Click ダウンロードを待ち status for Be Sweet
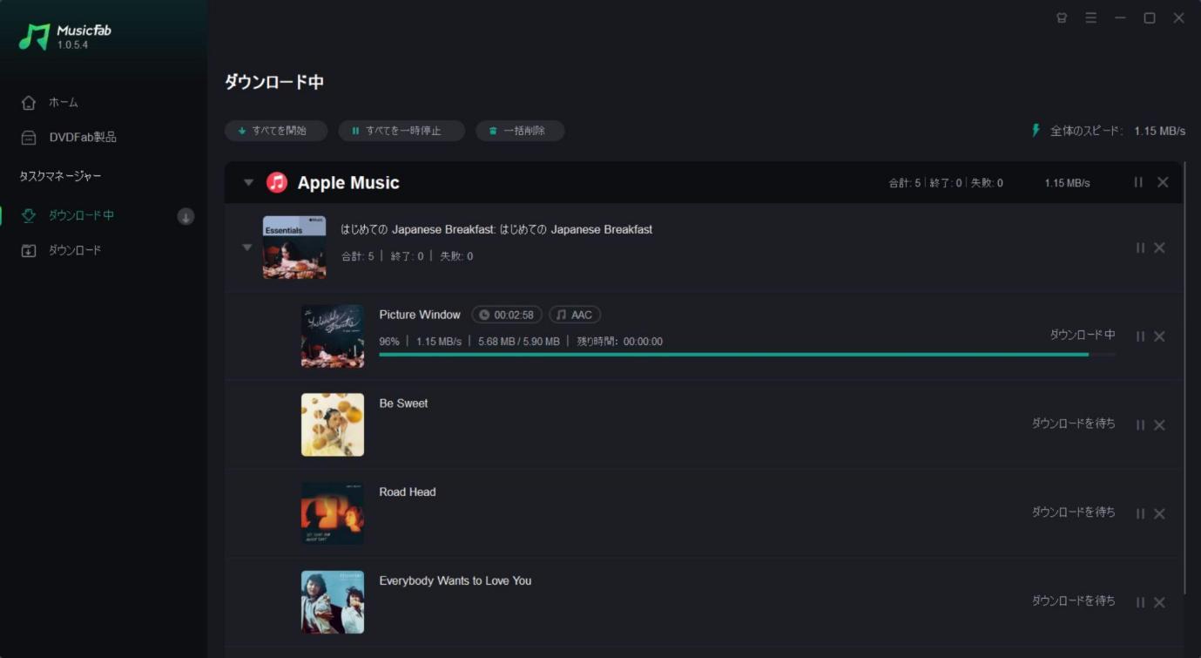 point(1074,424)
